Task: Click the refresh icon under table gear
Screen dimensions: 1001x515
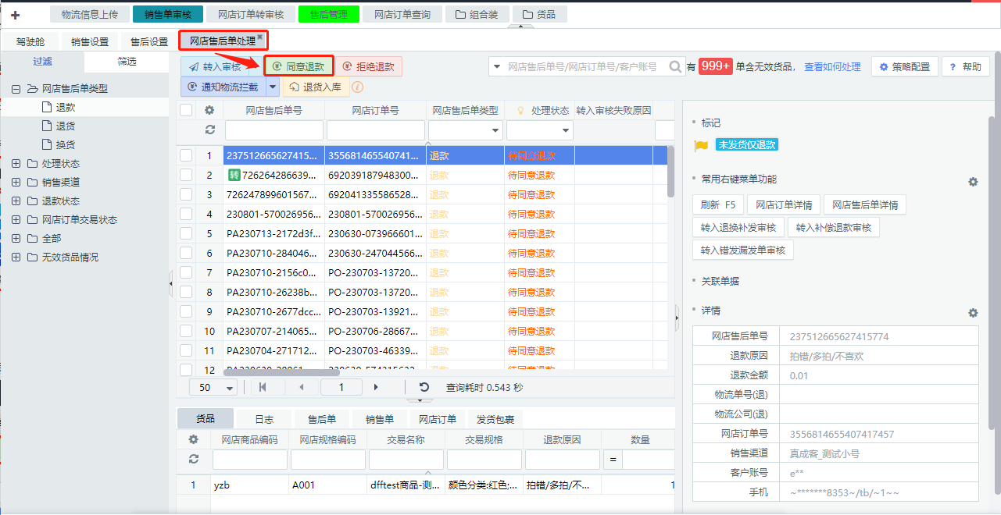Action: (x=209, y=130)
